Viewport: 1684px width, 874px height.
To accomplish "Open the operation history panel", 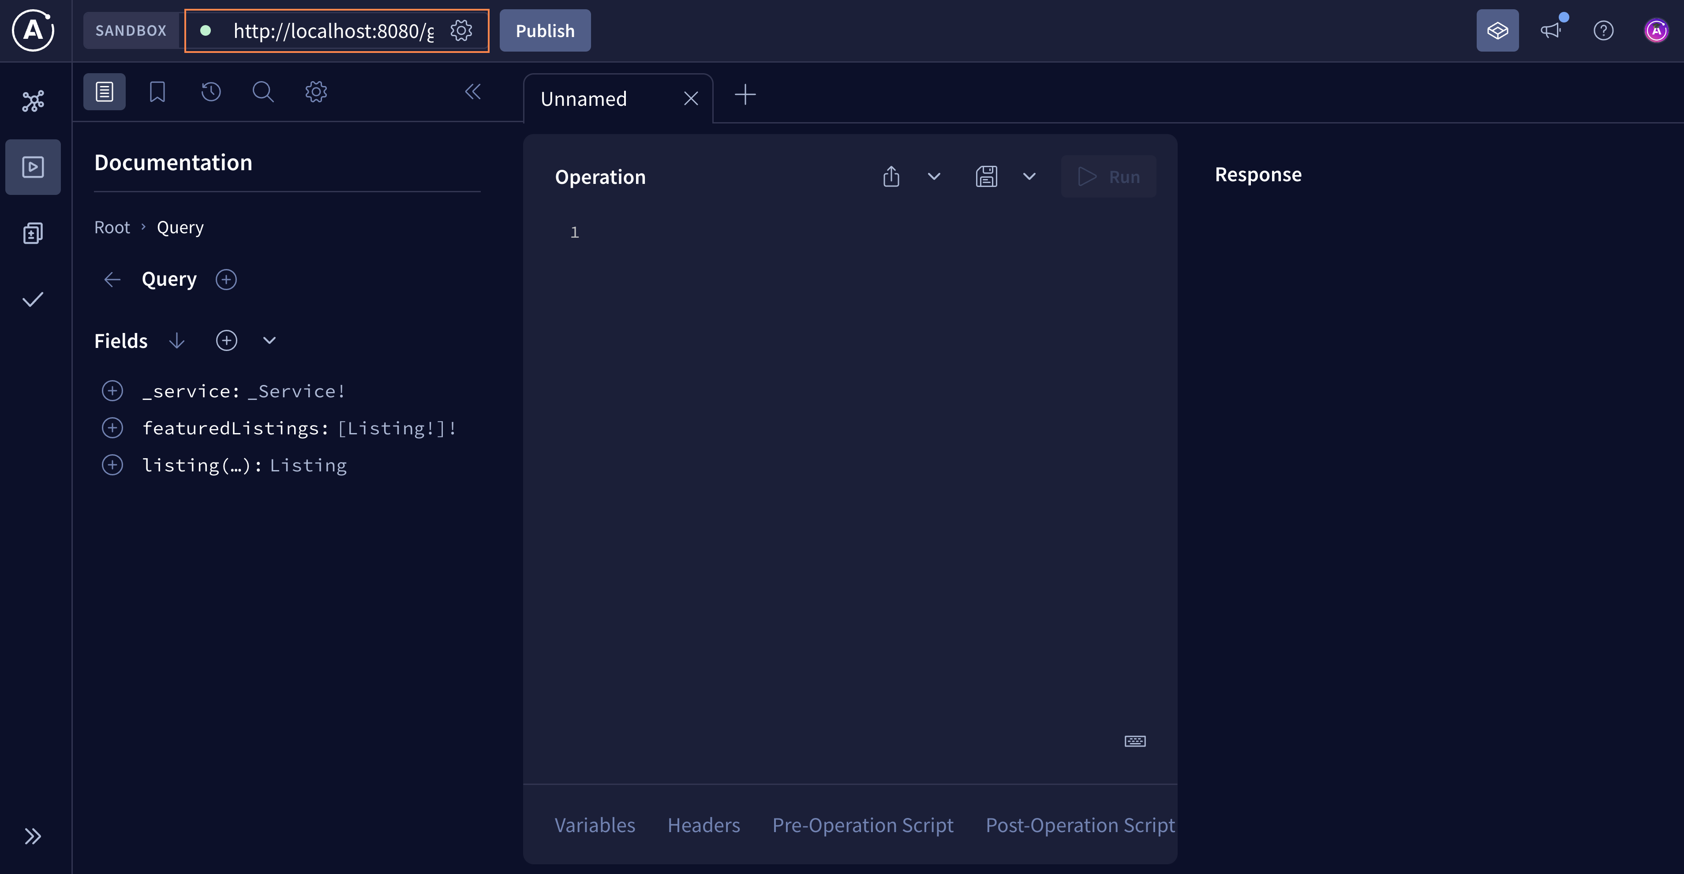I will (x=210, y=92).
